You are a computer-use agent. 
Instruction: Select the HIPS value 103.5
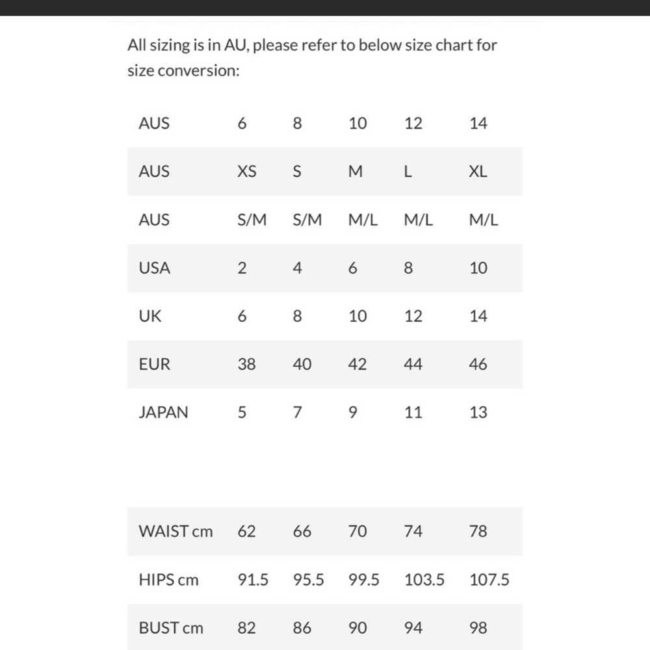click(424, 580)
